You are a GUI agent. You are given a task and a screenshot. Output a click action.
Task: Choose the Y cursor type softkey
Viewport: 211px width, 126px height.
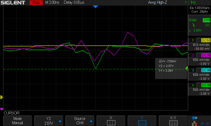tap(142, 121)
